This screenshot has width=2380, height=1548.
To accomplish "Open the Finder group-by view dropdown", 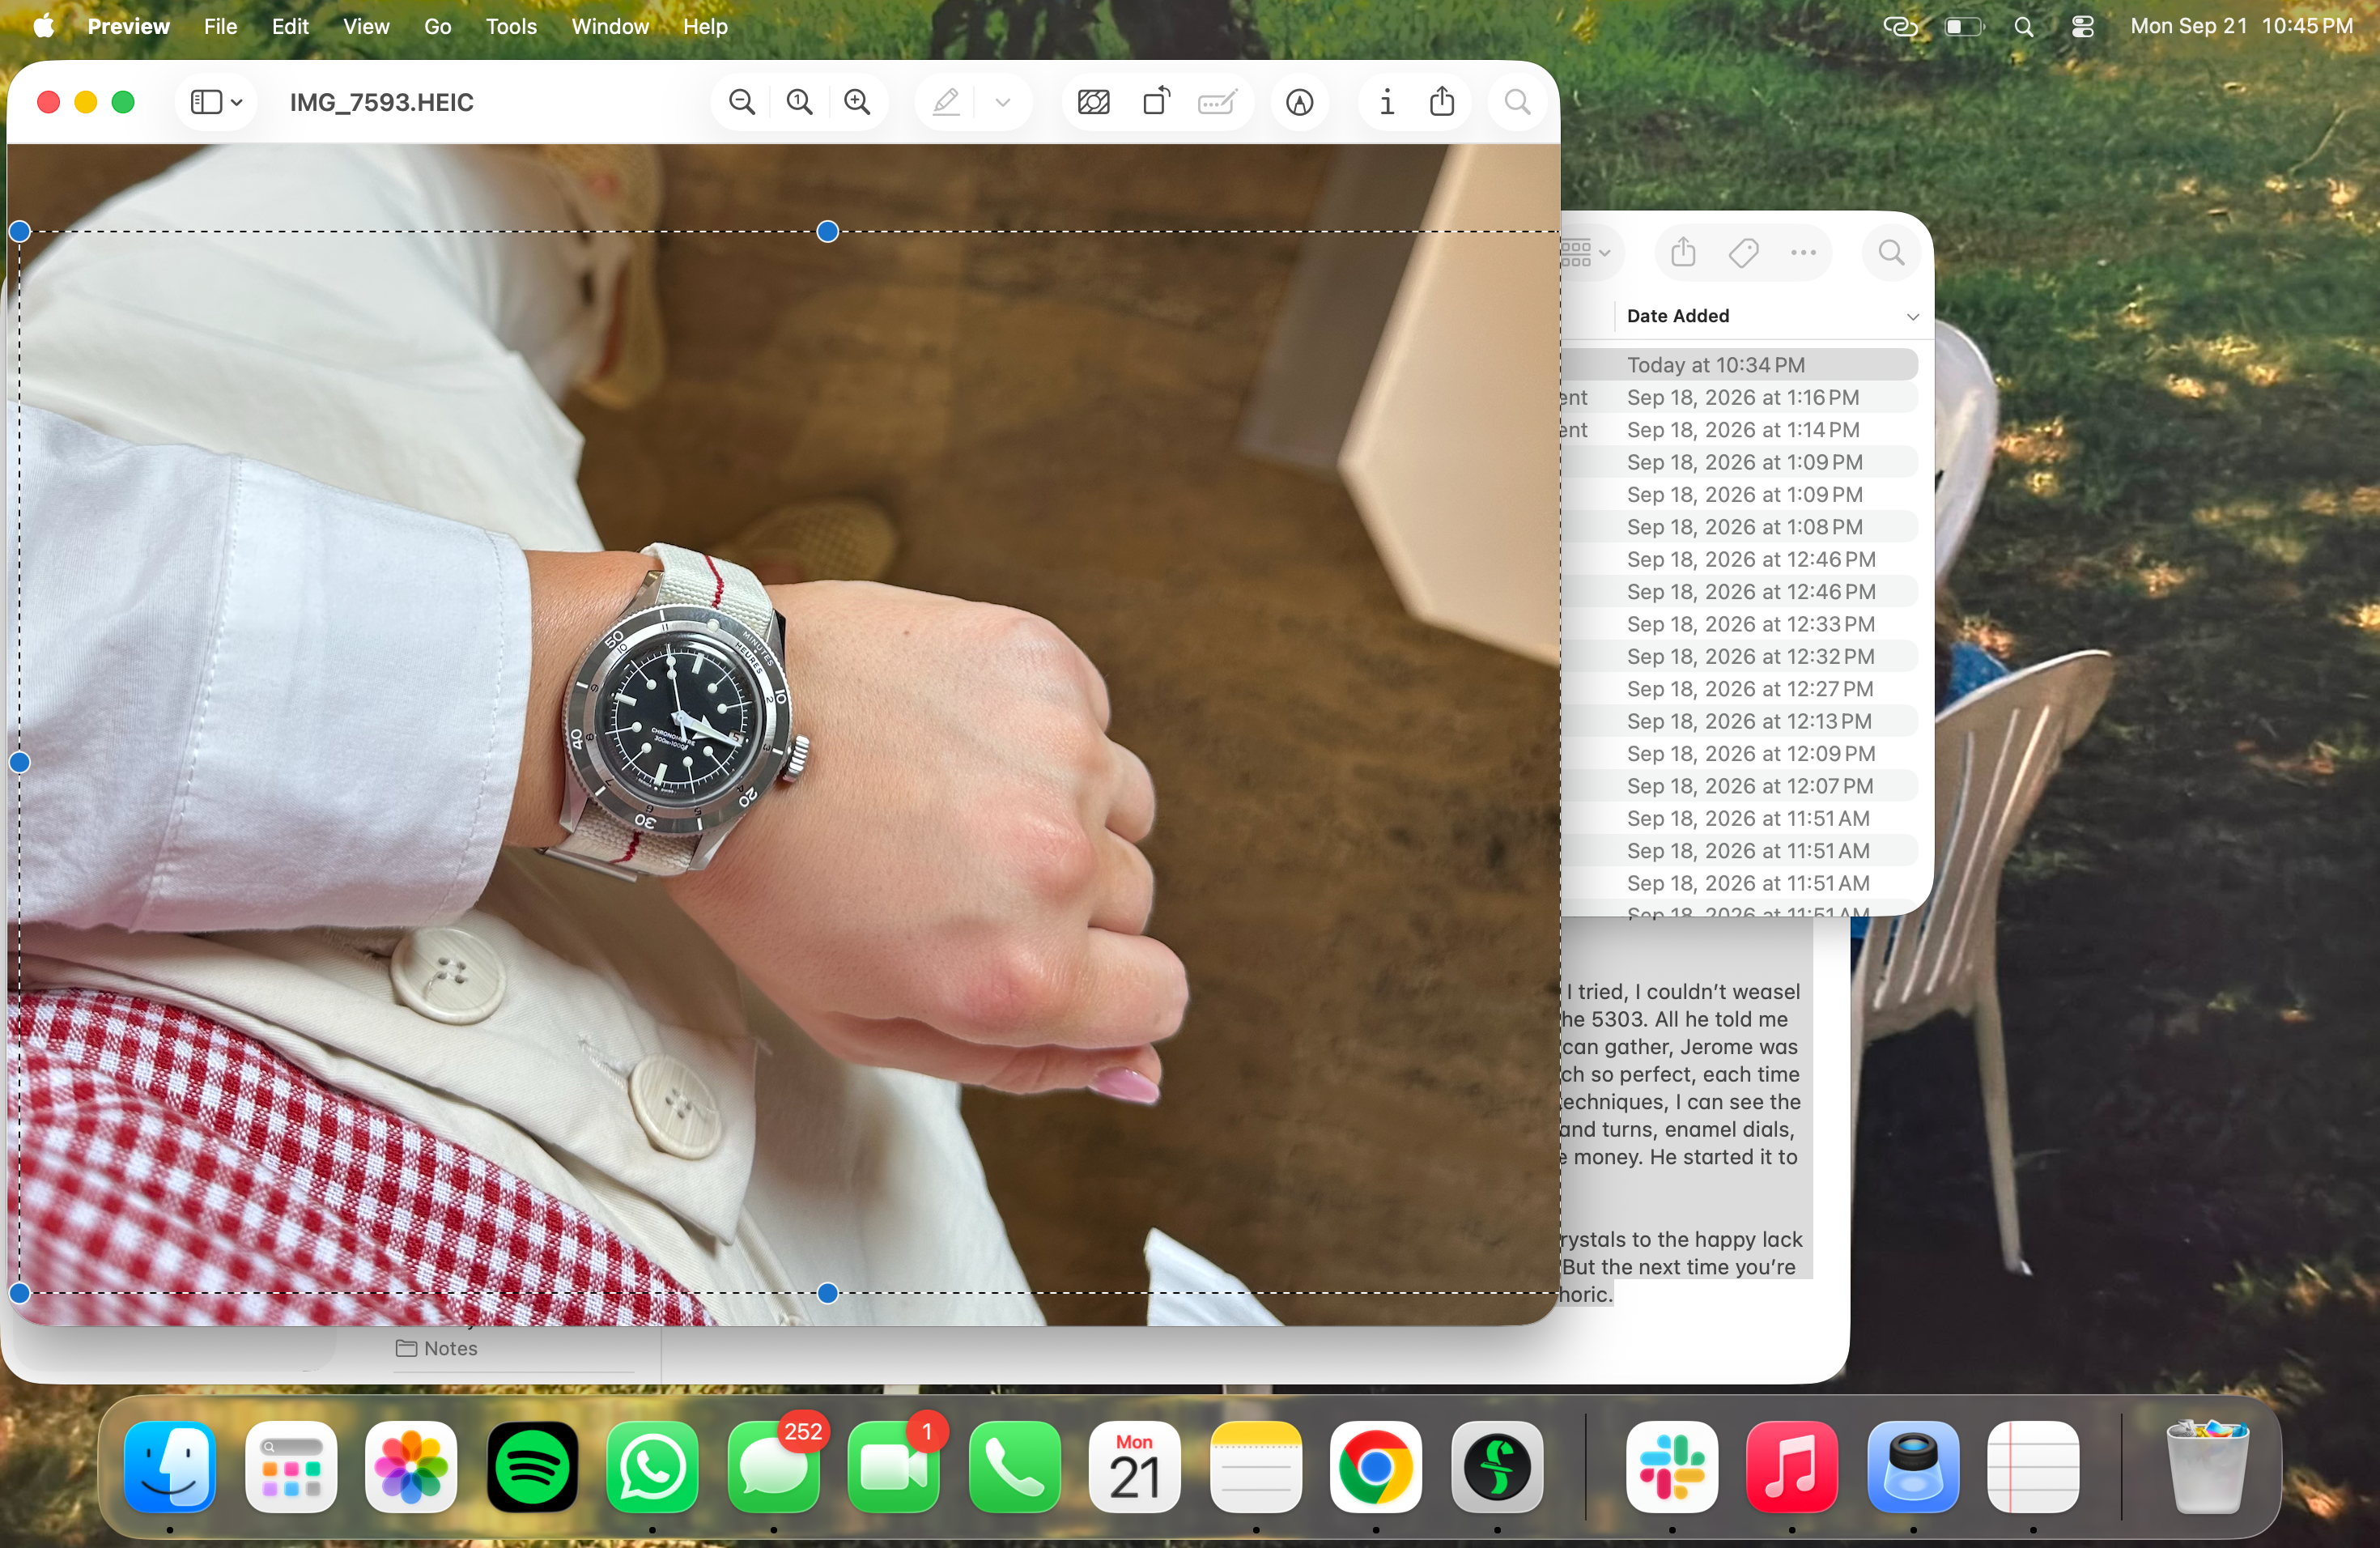I will coord(1586,253).
